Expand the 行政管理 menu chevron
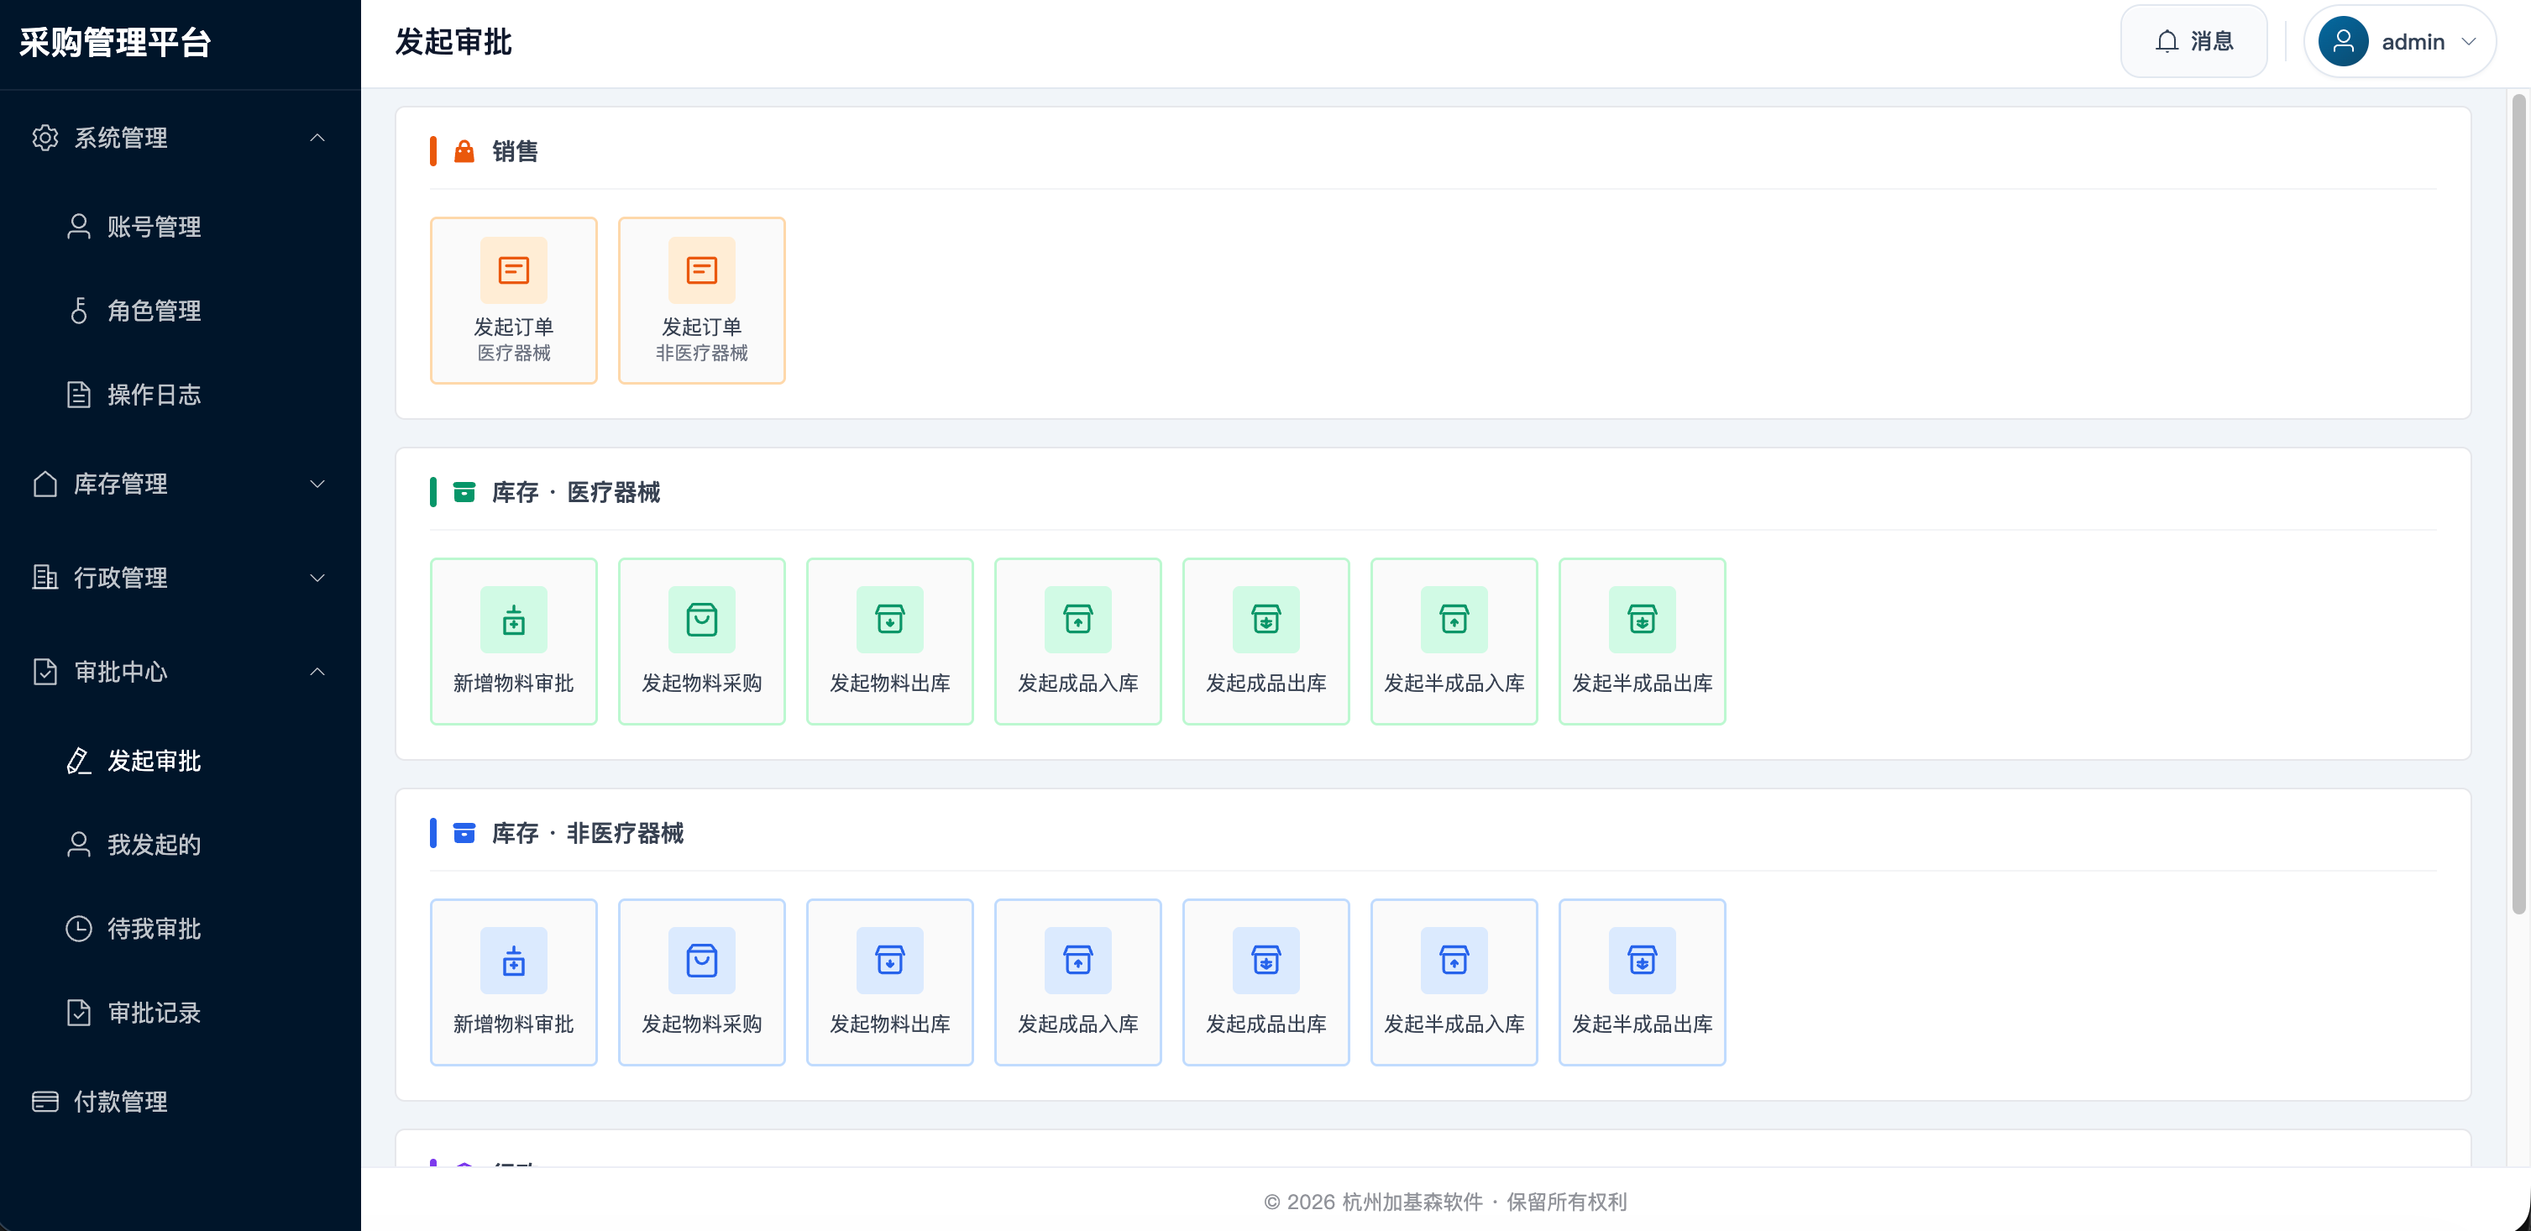The height and width of the screenshot is (1231, 2531). coord(317,578)
